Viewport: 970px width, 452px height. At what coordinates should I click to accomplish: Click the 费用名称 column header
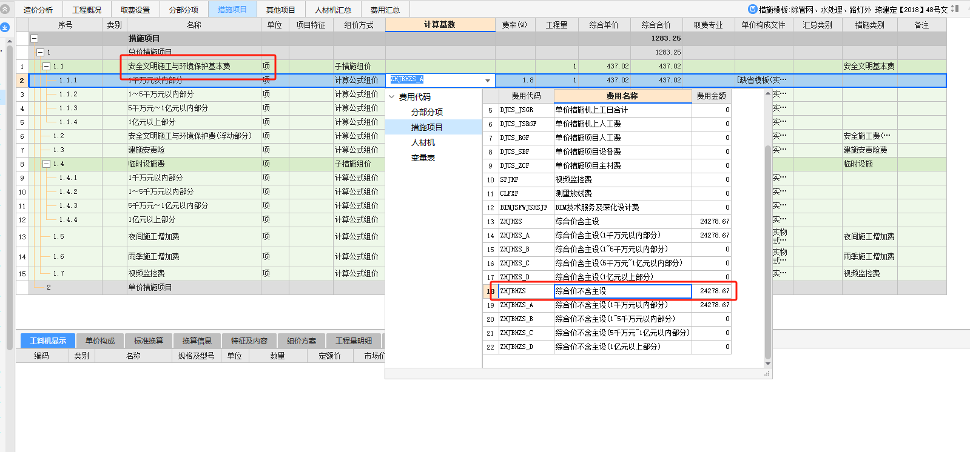[x=622, y=96]
